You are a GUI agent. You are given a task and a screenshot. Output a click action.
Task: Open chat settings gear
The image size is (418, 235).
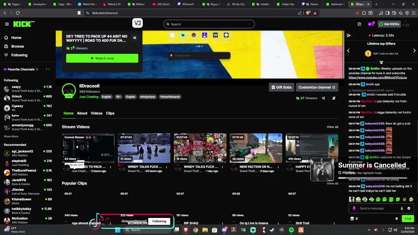point(397,219)
